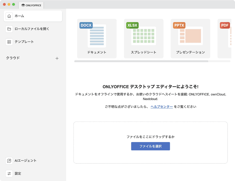Close the window with red button

4,4
